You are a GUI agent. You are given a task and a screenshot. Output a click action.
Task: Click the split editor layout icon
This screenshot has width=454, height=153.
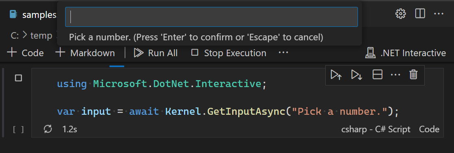click(x=420, y=13)
